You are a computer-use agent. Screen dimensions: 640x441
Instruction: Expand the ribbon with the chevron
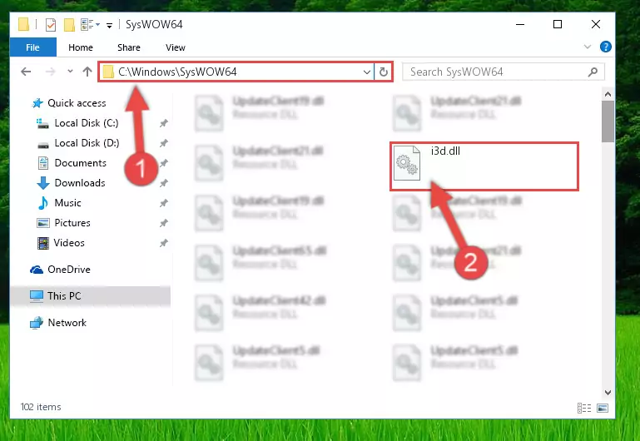click(587, 47)
